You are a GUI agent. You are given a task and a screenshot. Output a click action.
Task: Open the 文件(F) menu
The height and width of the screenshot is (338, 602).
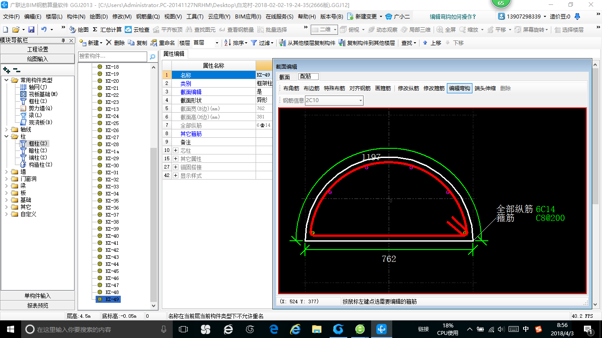click(11, 17)
